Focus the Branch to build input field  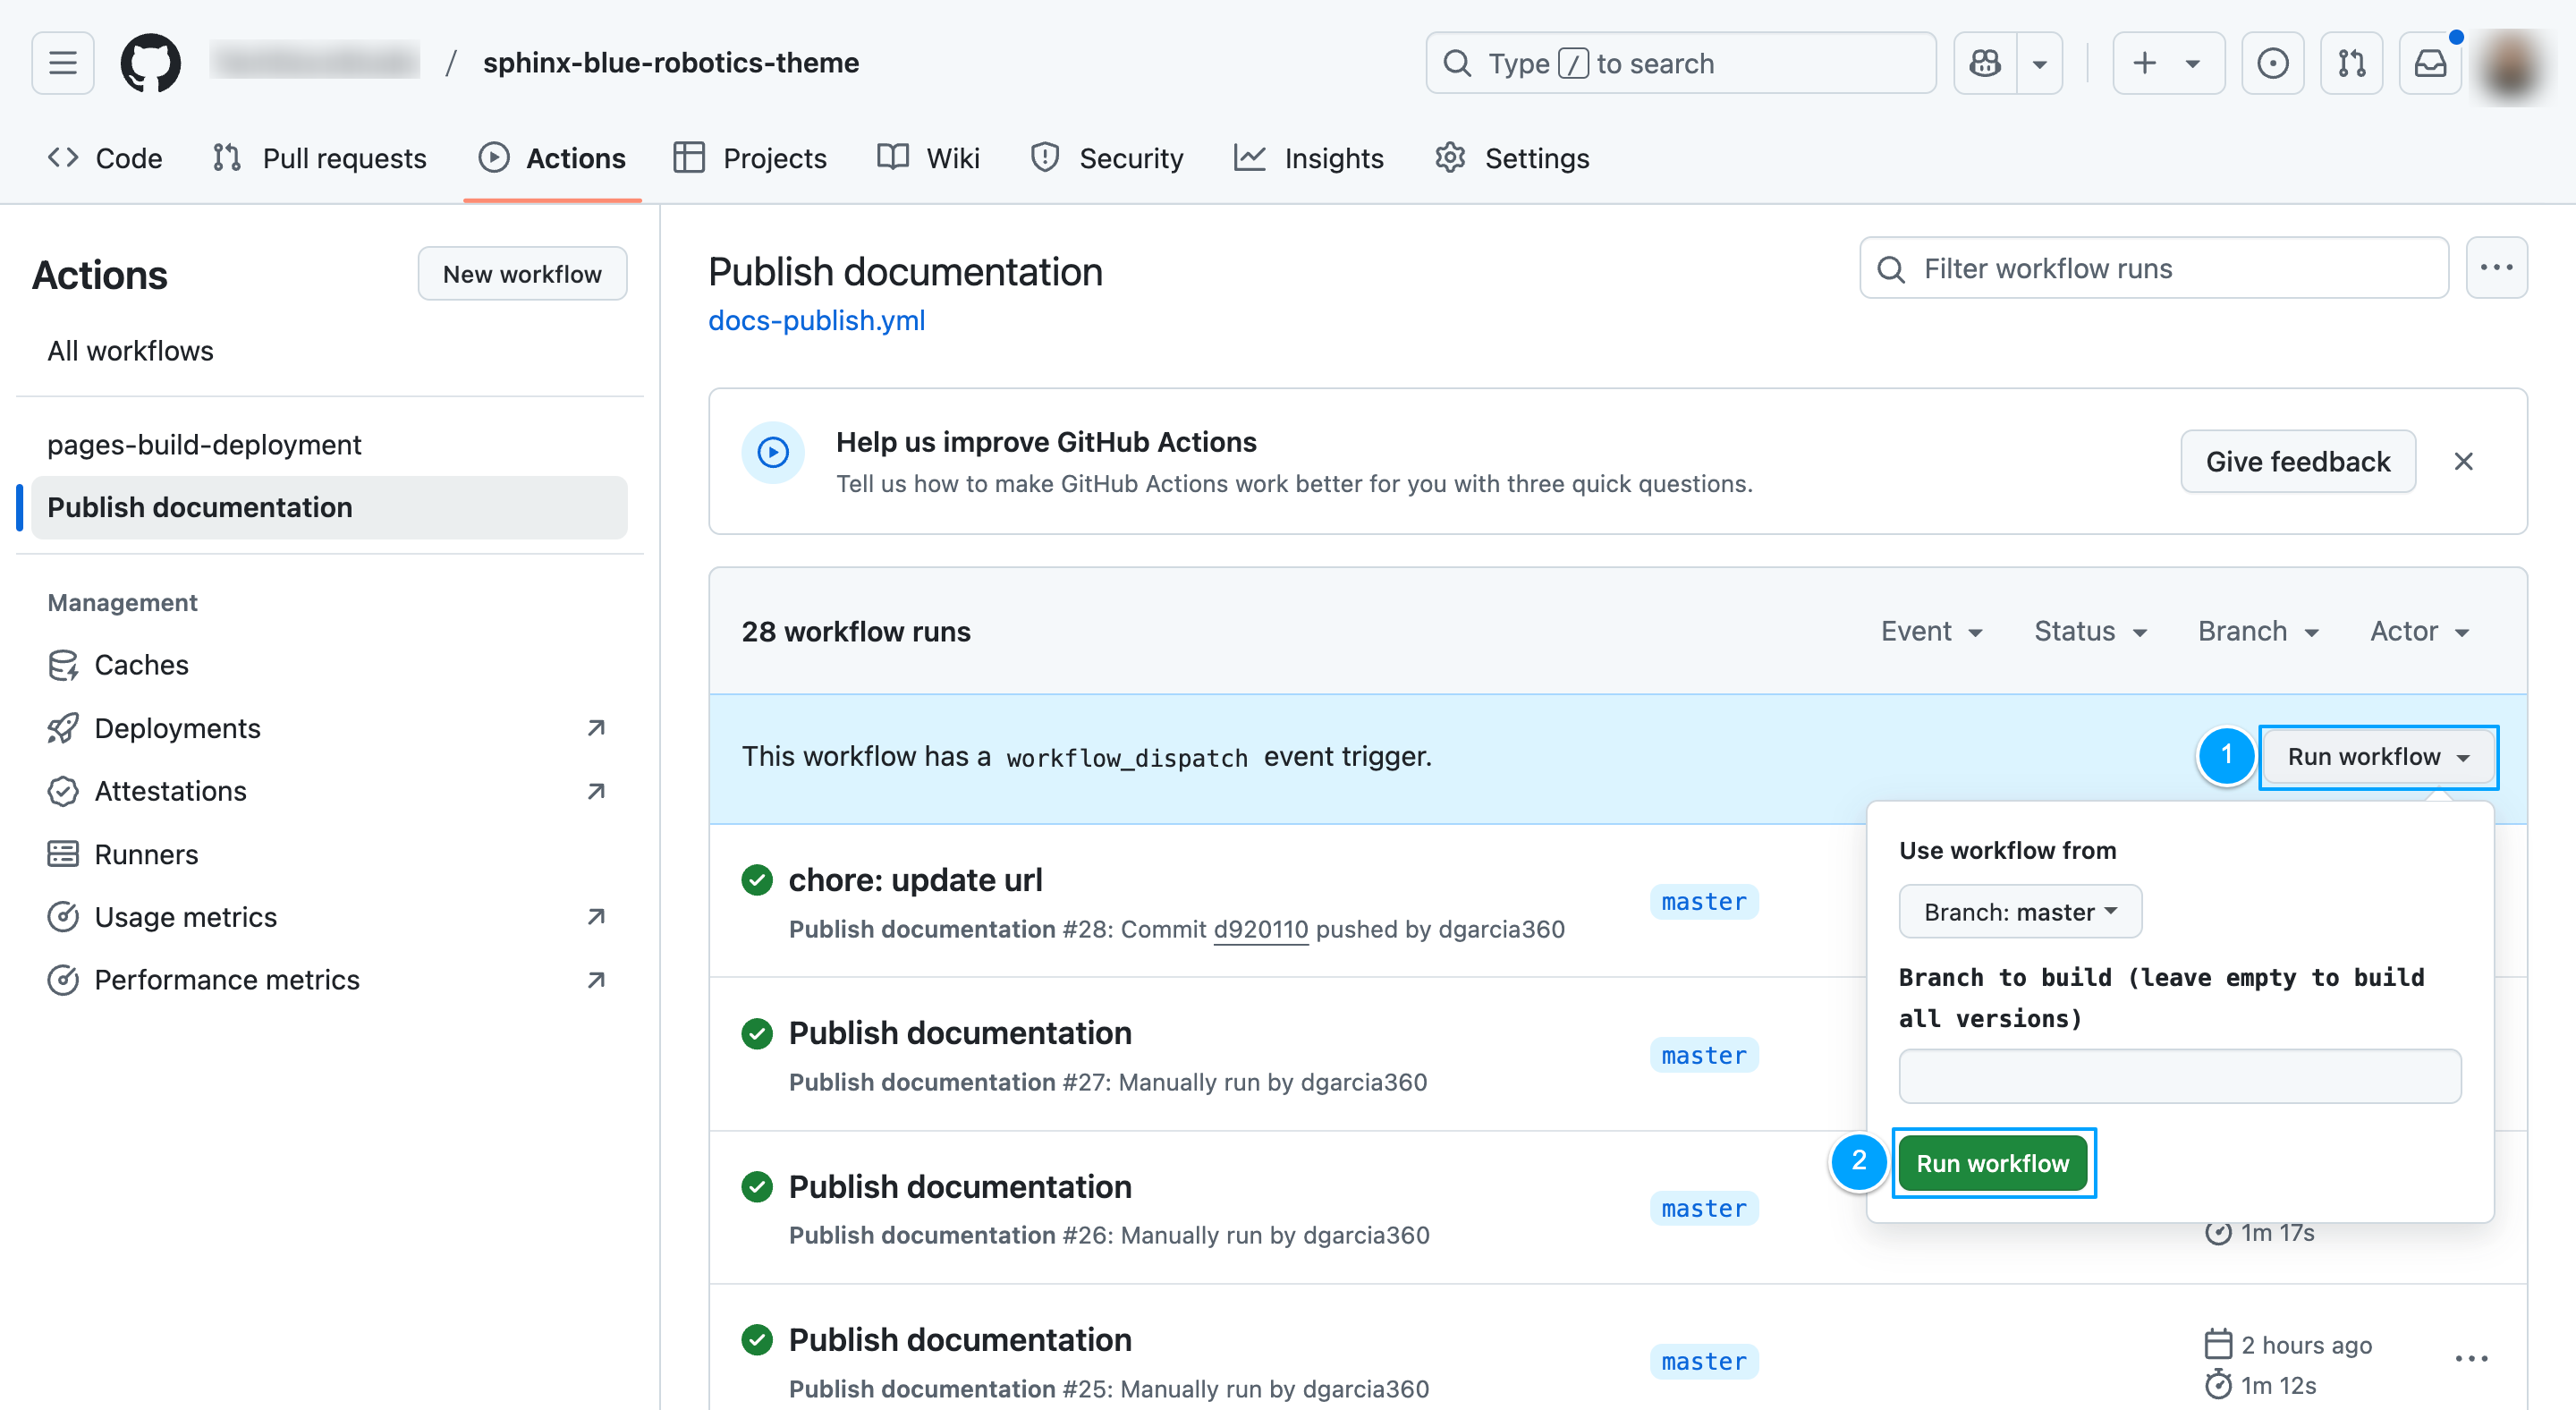click(2179, 1076)
